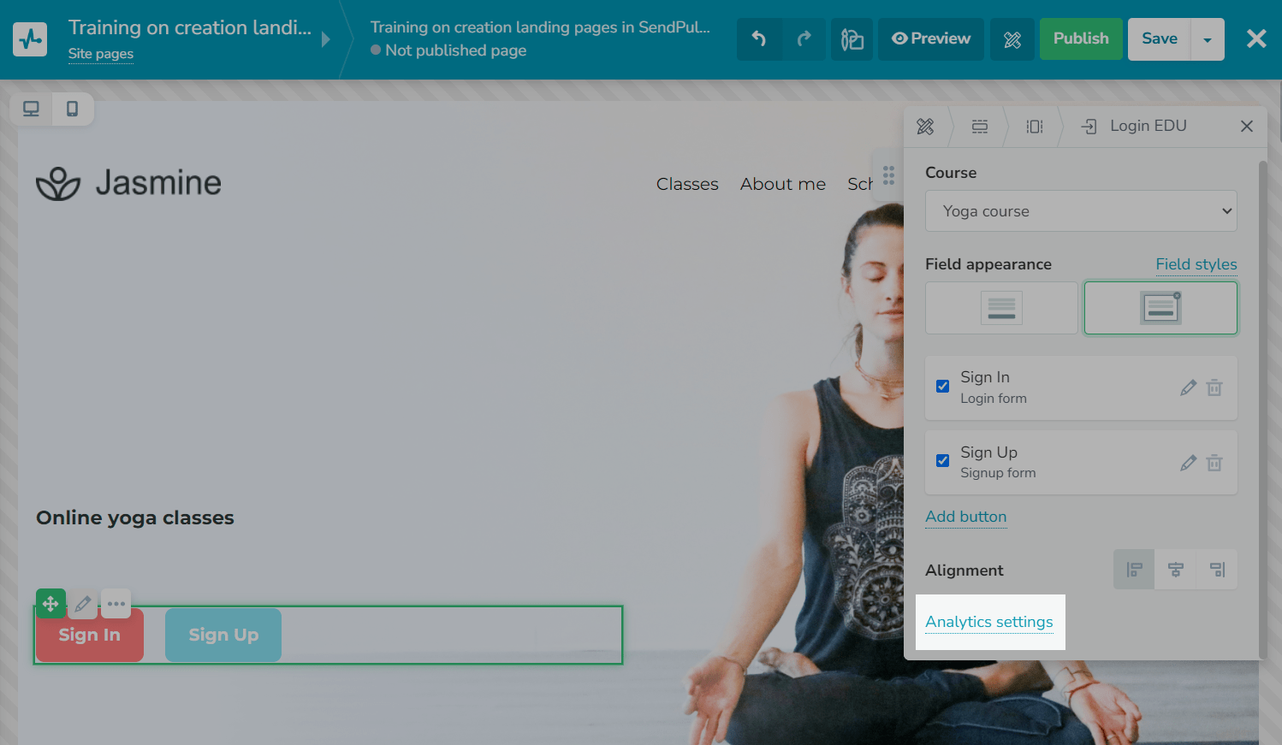Delete the Sign Up button entry

[x=1214, y=463]
